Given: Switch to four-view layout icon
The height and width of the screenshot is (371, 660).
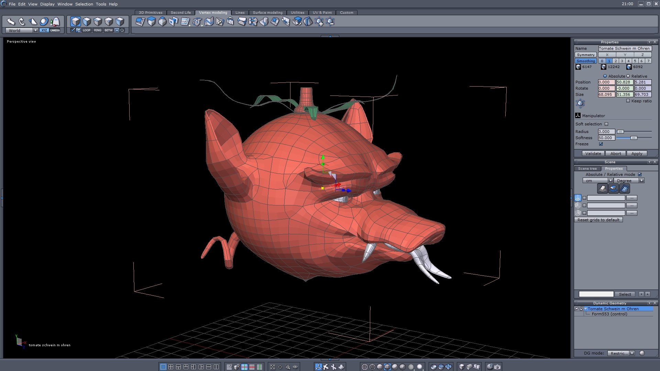Looking at the screenshot, I should 171,367.
